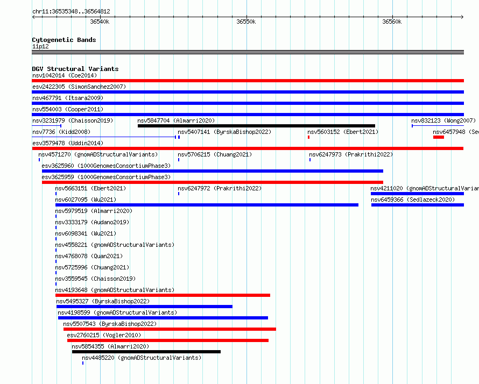Click the 36540k ruler position label
Viewport: 479px width, 384px height.
coord(100,22)
